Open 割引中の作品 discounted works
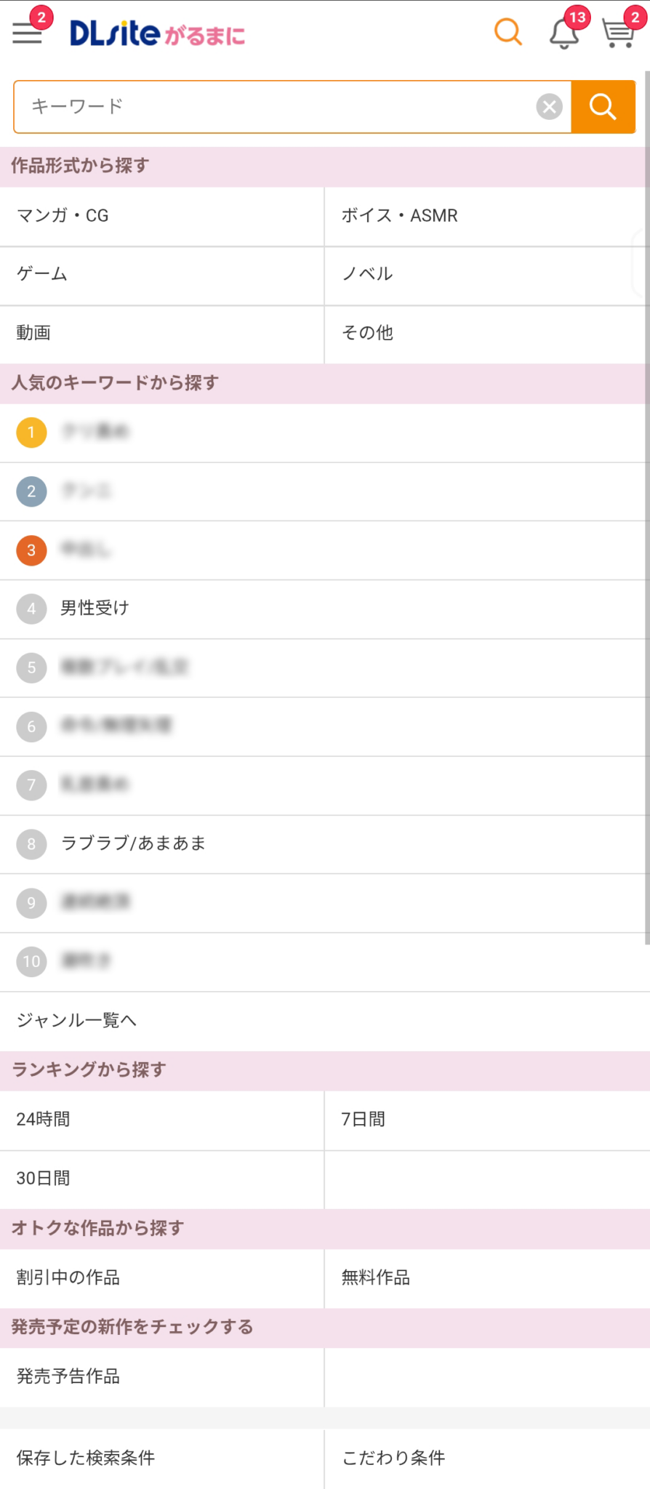650x1489 pixels. click(161, 1278)
